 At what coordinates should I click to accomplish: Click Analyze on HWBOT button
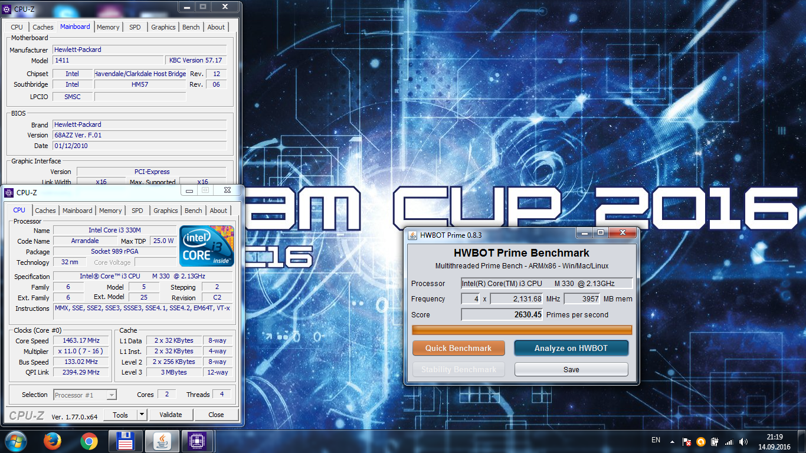(x=571, y=348)
